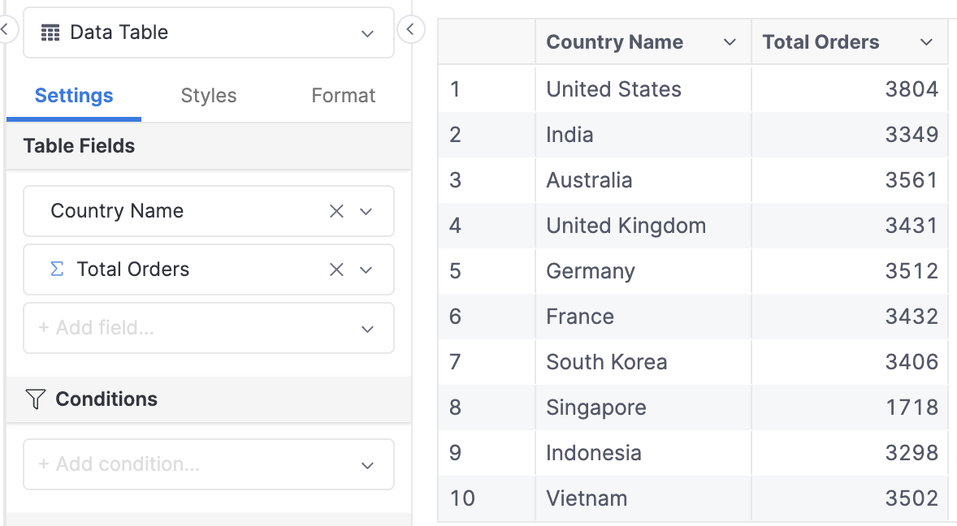Click the Conditions section heading
Screen dimensions: 957x526
click(x=106, y=399)
